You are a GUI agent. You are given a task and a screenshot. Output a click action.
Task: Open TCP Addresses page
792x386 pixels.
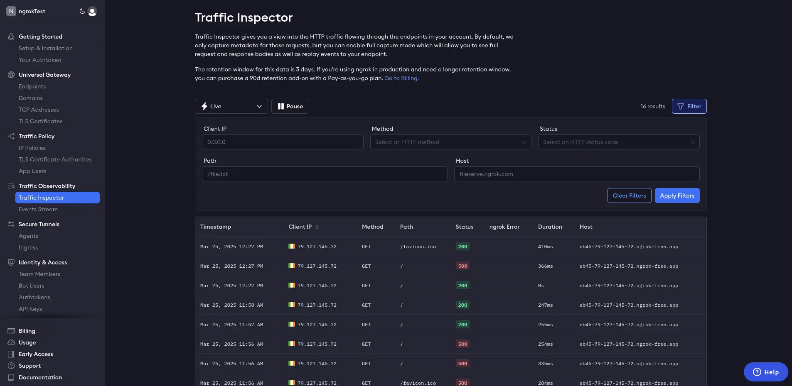pyautogui.click(x=39, y=110)
